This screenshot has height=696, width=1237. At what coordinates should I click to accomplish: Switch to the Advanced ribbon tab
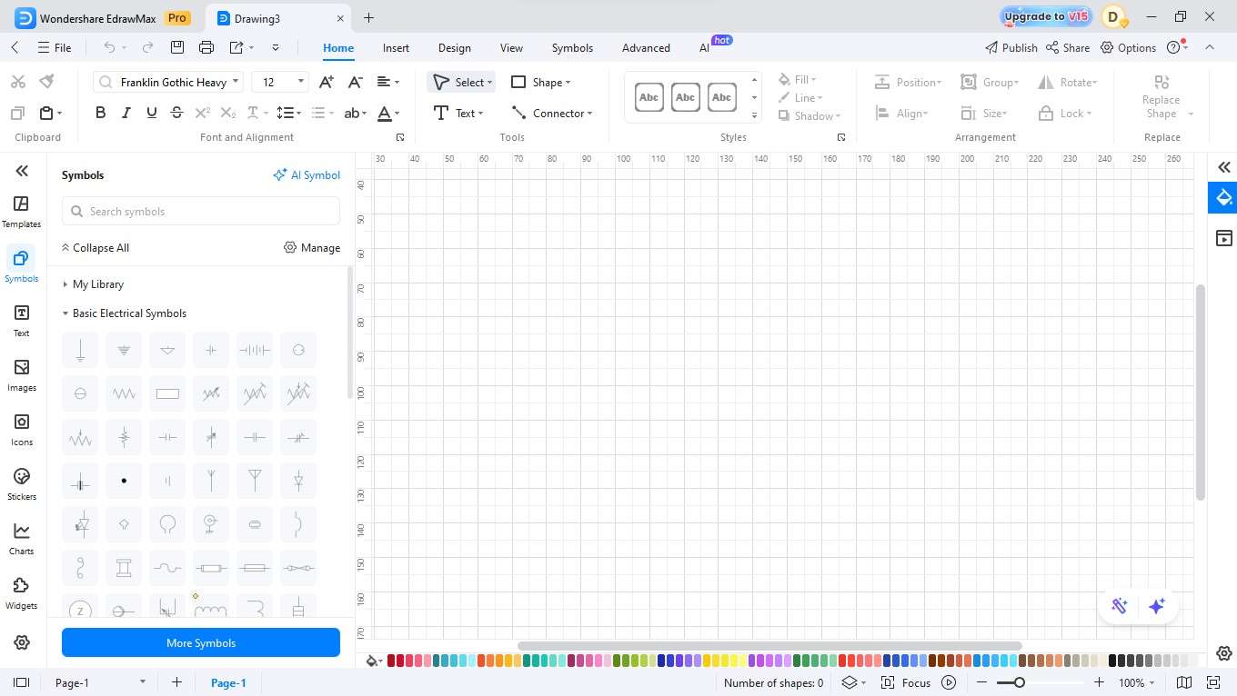tap(646, 48)
